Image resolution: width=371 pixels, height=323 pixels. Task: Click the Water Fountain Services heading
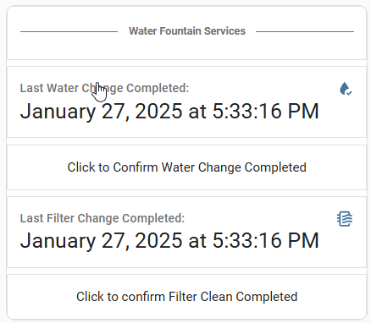click(187, 31)
